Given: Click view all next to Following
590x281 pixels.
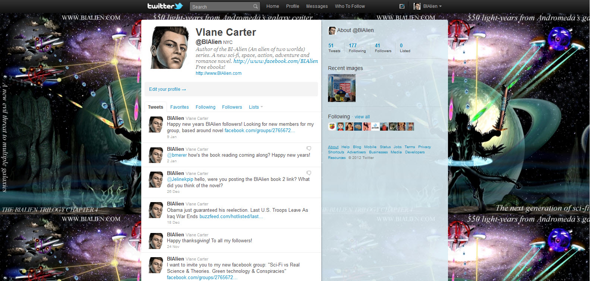Looking at the screenshot, I should 362,117.
